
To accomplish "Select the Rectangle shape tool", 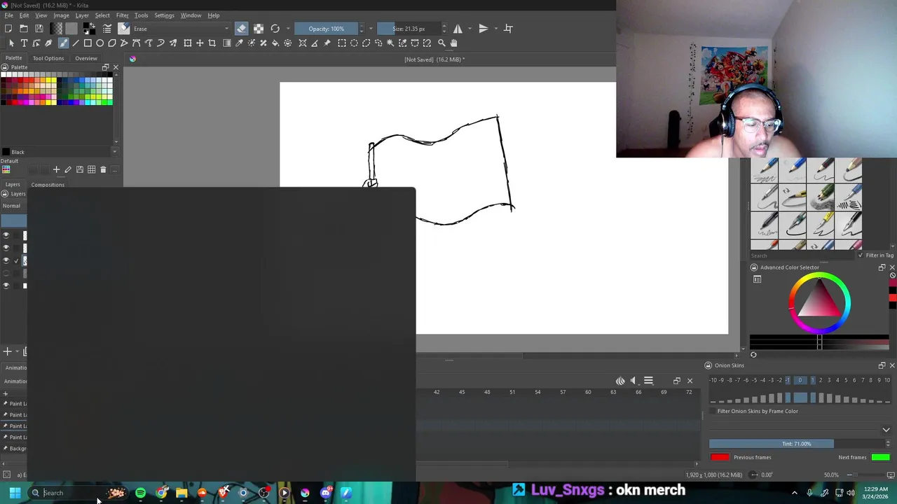I will click(88, 43).
